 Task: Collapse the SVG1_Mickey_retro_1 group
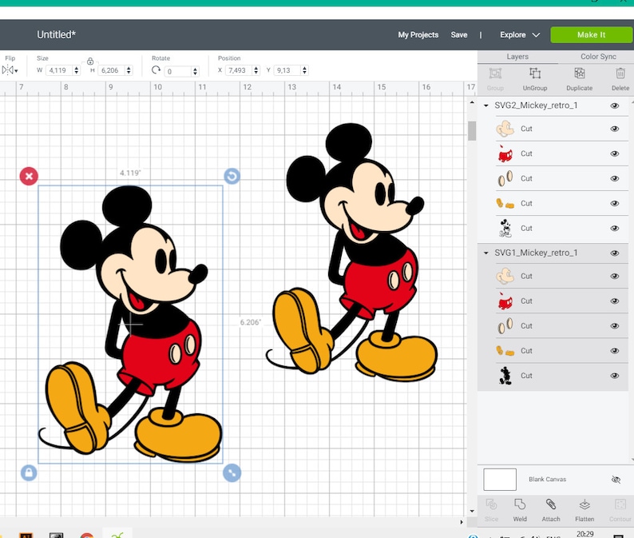click(485, 253)
